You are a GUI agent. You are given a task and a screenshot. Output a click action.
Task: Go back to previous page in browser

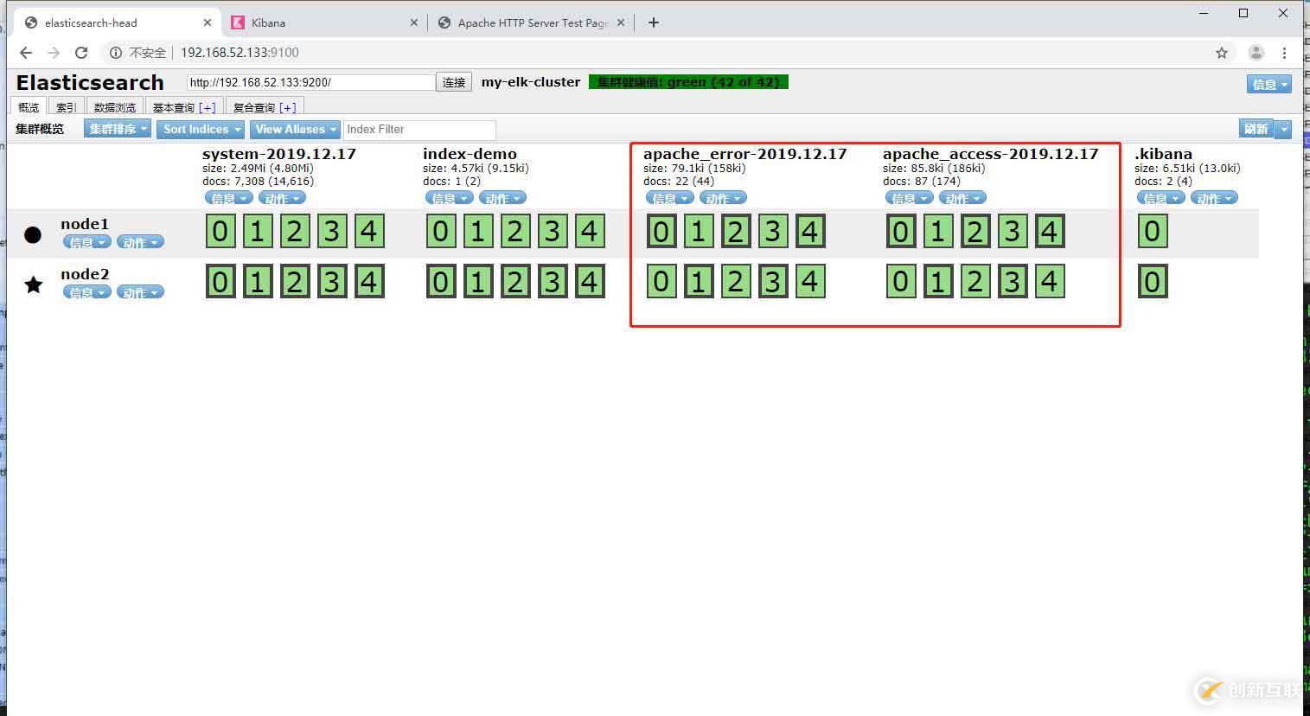pos(26,53)
